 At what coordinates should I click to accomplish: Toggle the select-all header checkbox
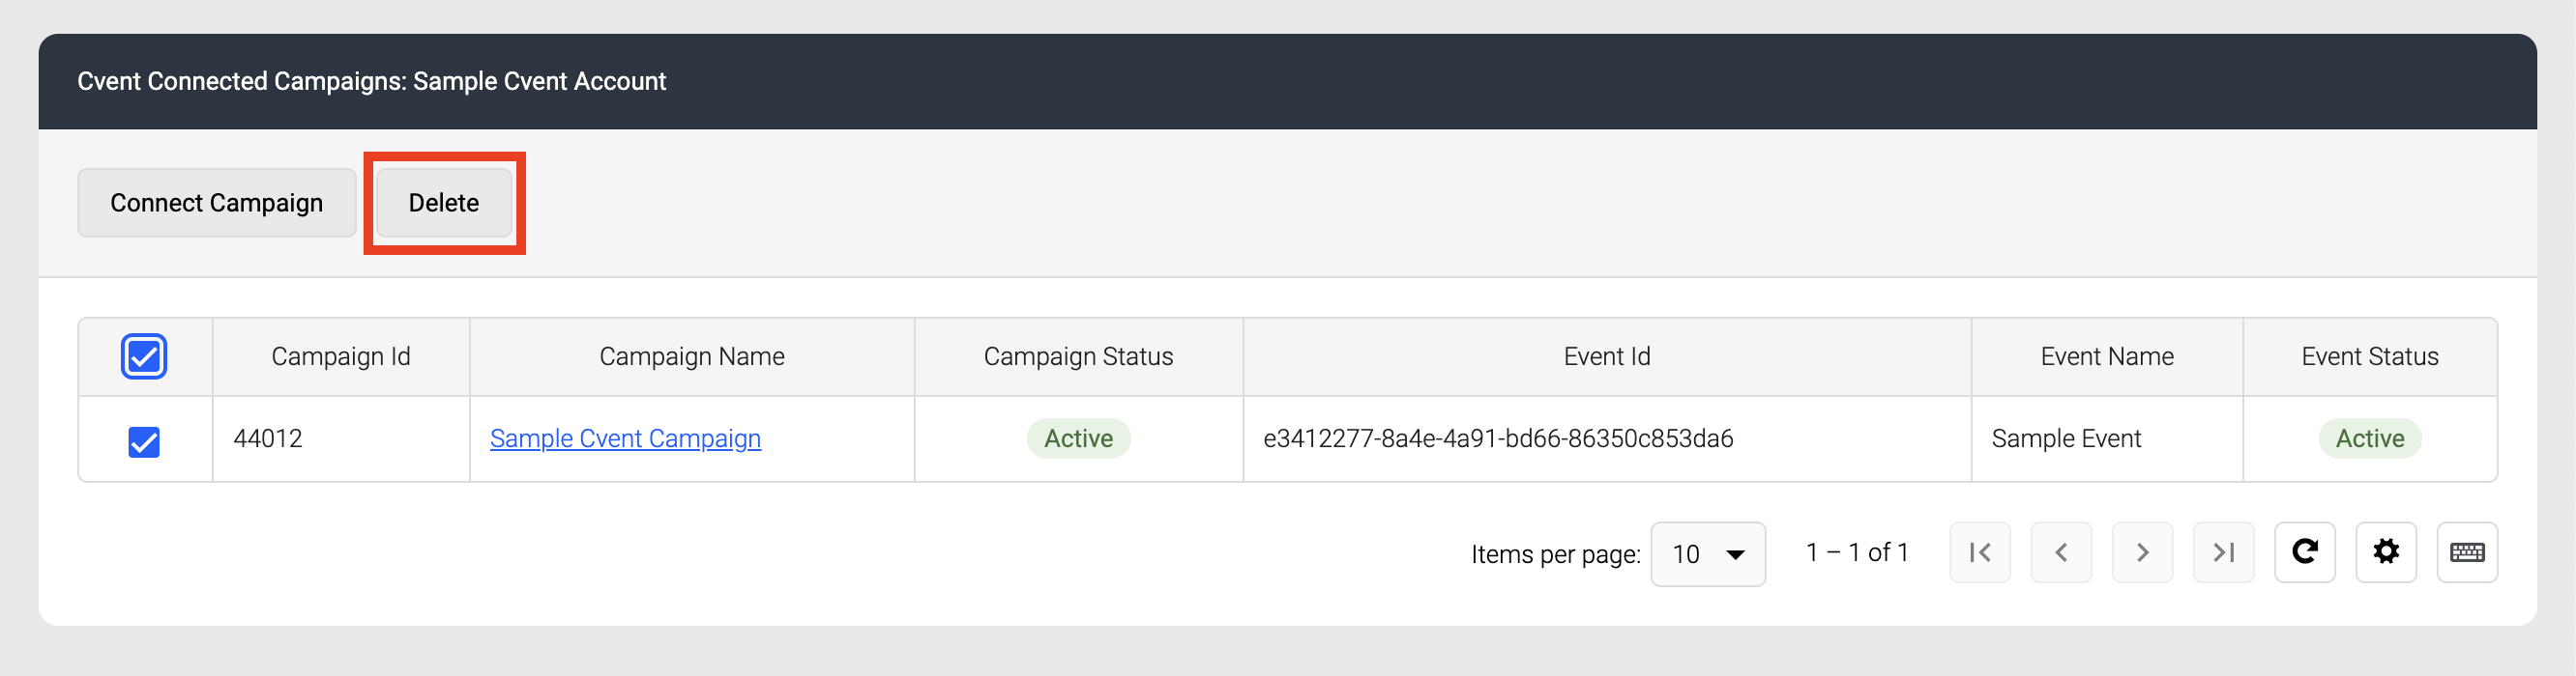(144, 356)
